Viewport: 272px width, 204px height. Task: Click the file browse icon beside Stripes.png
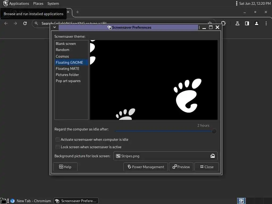click(x=213, y=156)
